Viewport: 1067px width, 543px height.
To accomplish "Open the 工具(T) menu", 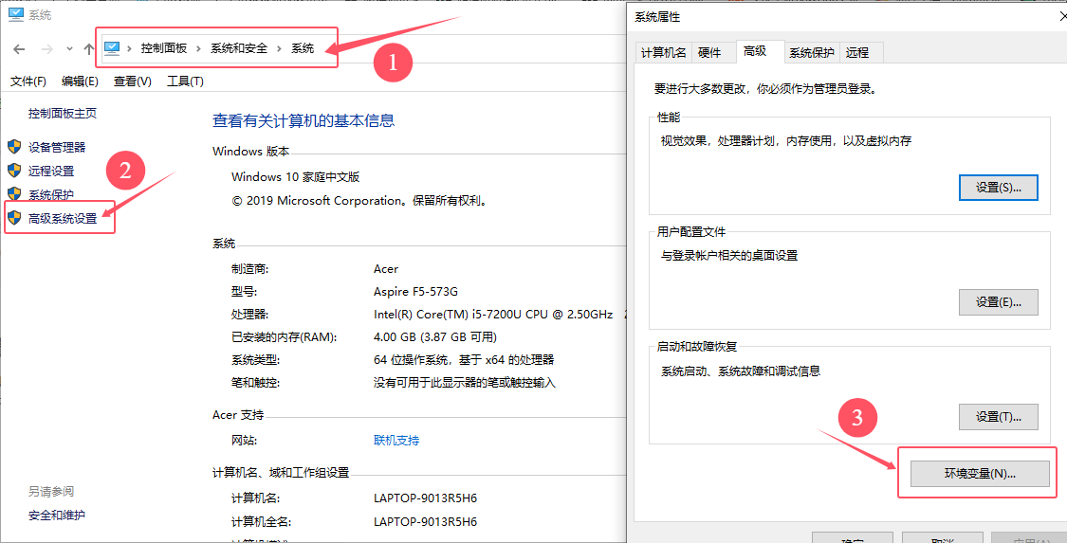I will point(186,81).
